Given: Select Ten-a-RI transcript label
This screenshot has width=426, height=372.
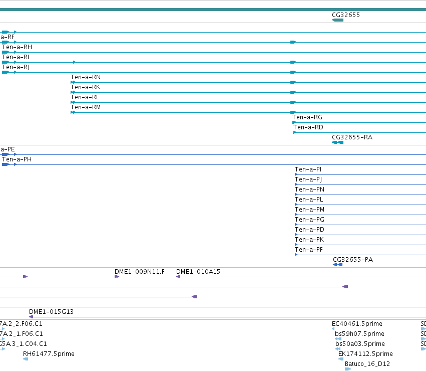Looking at the screenshot, I should pyautogui.click(x=16, y=57).
